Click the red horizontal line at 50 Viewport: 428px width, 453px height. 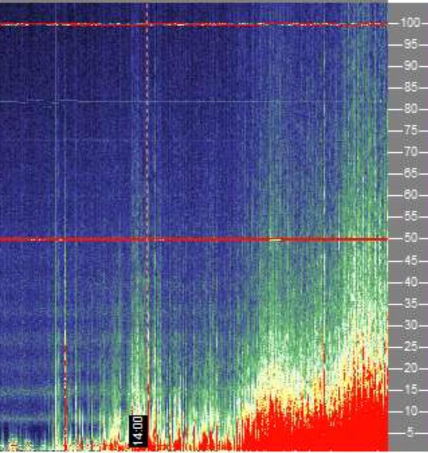pyautogui.click(x=170, y=239)
